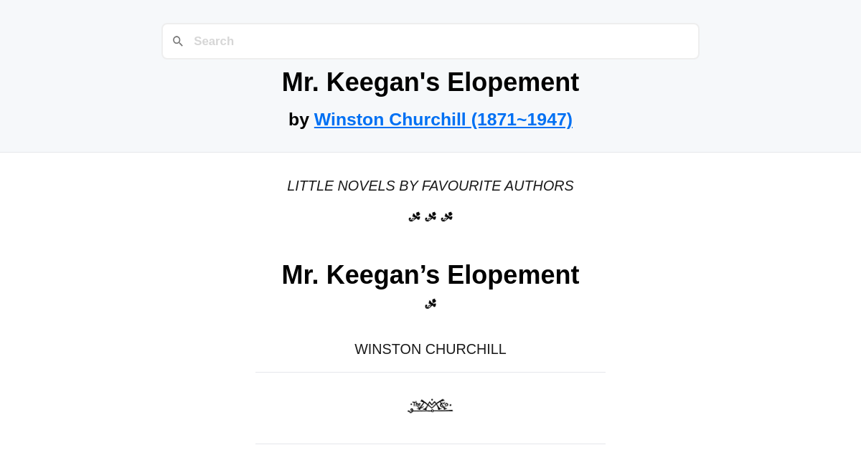
Task: Select the LITTLE NOVELS BY FAVOURITE AUTHORS series title
Action: click(x=430, y=186)
